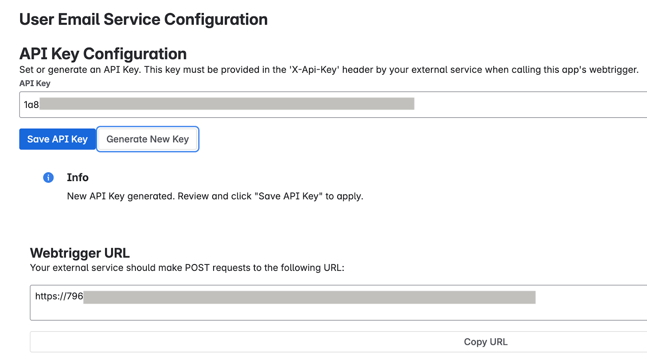The image size is (647, 361).
Task: Click the Webtrigger URL section heading
Action: pyautogui.click(x=80, y=253)
